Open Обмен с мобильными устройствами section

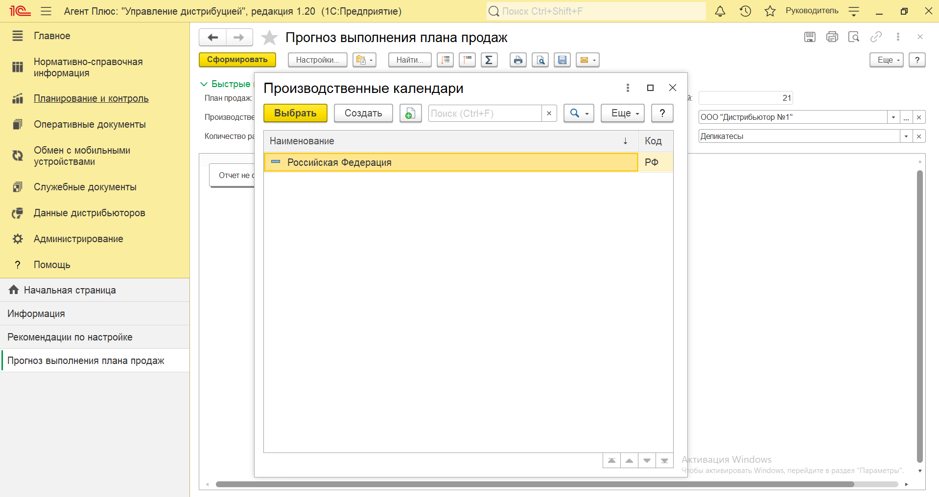82,156
